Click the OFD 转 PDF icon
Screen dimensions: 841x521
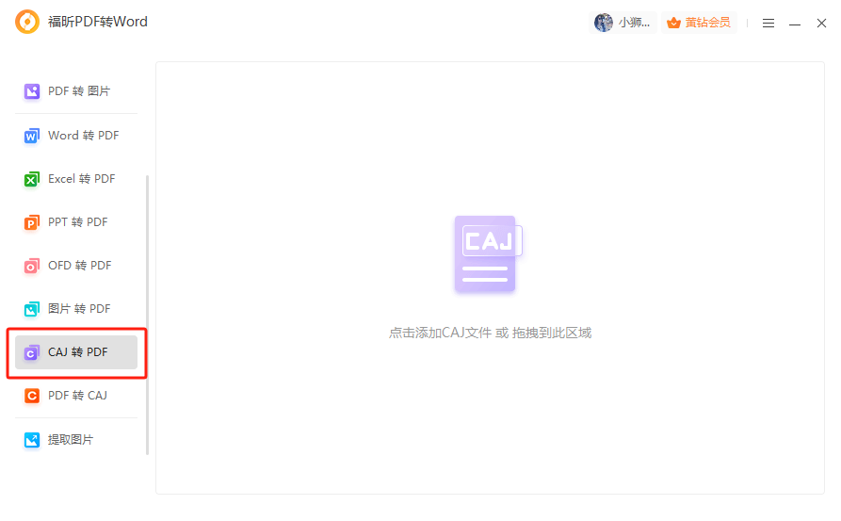[x=32, y=266]
